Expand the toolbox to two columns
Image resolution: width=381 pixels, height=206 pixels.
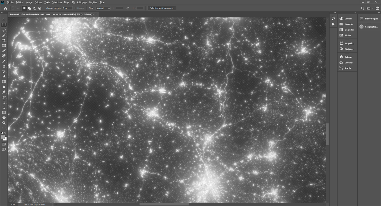[2, 13]
